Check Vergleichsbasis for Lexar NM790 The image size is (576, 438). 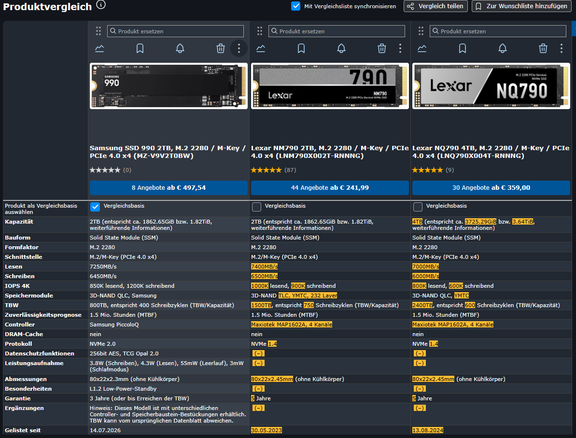[x=256, y=207]
